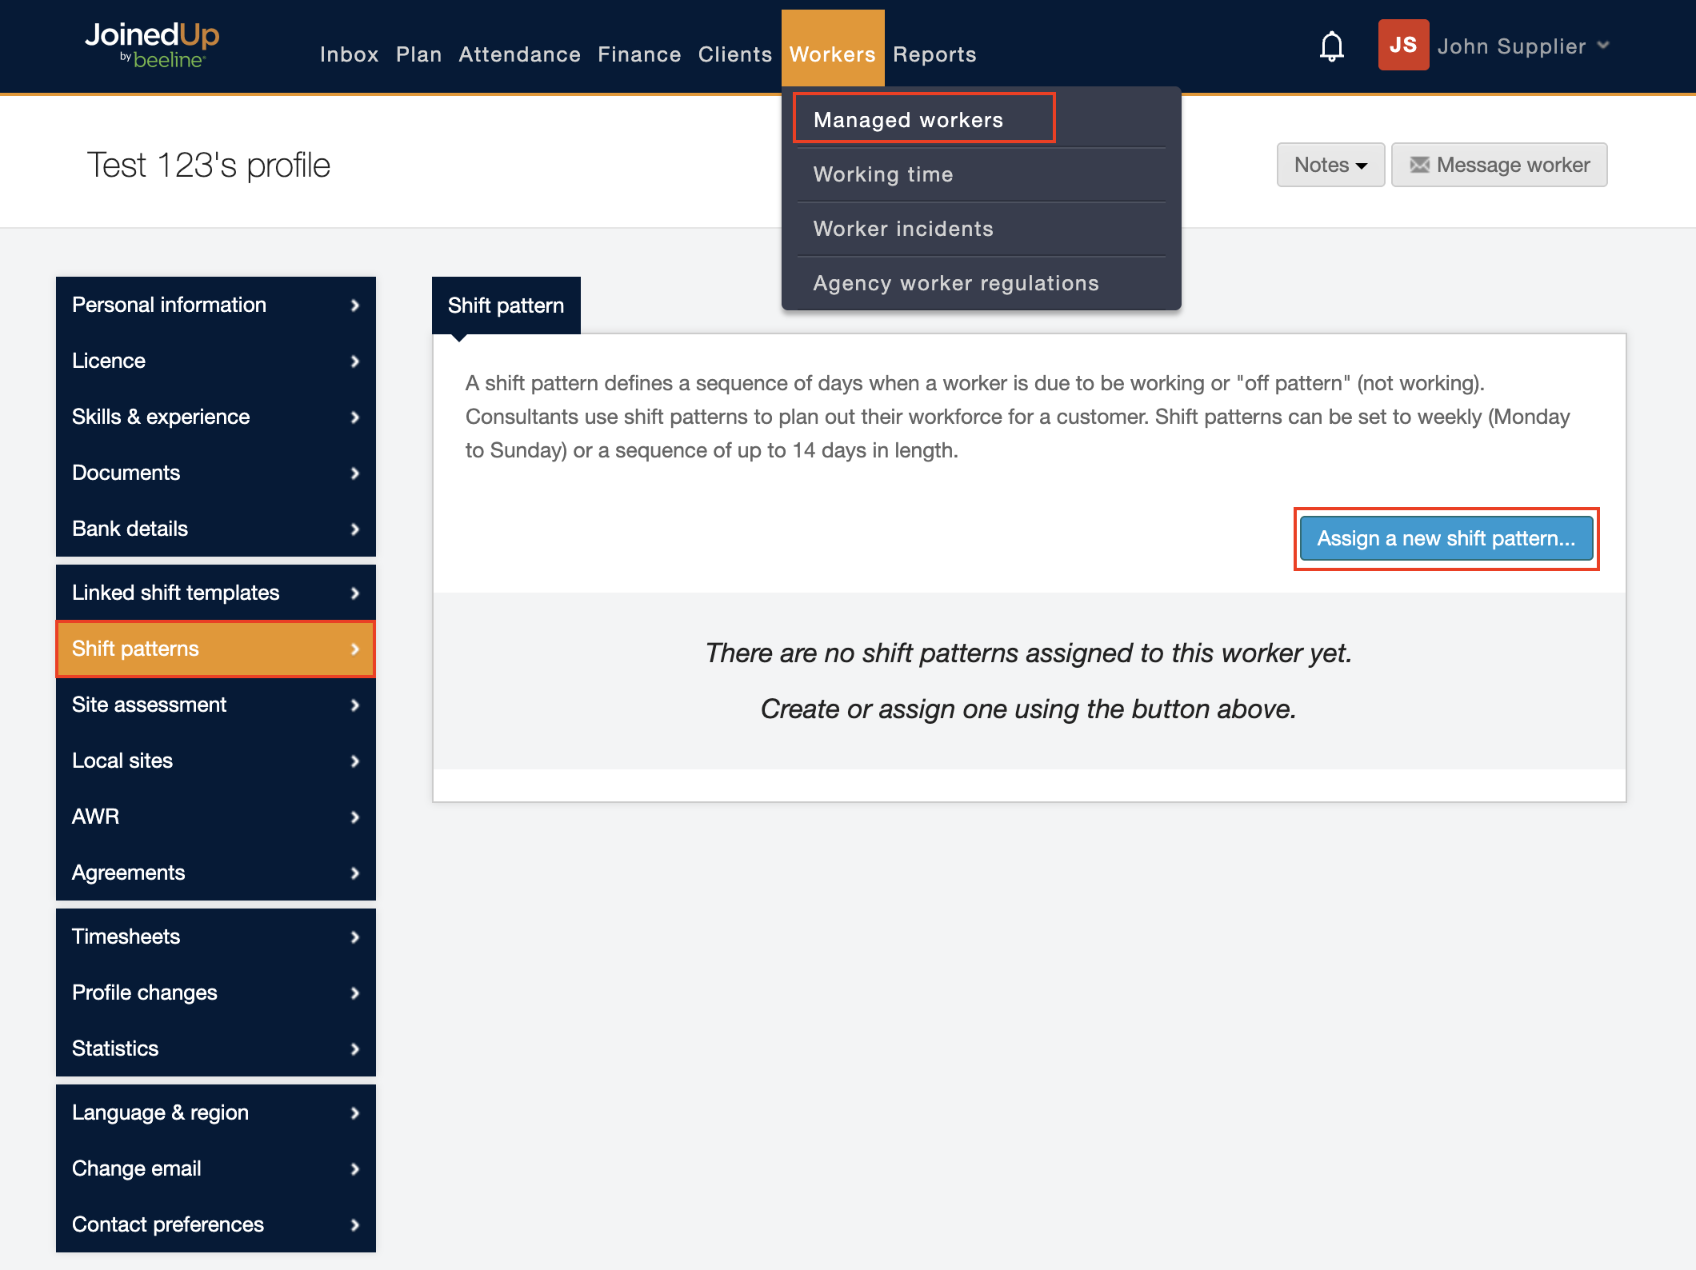The height and width of the screenshot is (1270, 1696).
Task: Click Assign a new shift pattern button
Action: [x=1446, y=538]
